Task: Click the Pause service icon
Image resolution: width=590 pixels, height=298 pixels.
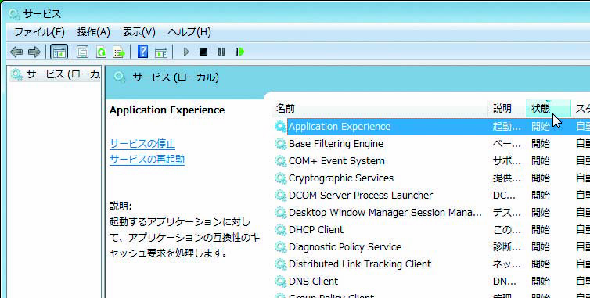Action: tap(221, 52)
